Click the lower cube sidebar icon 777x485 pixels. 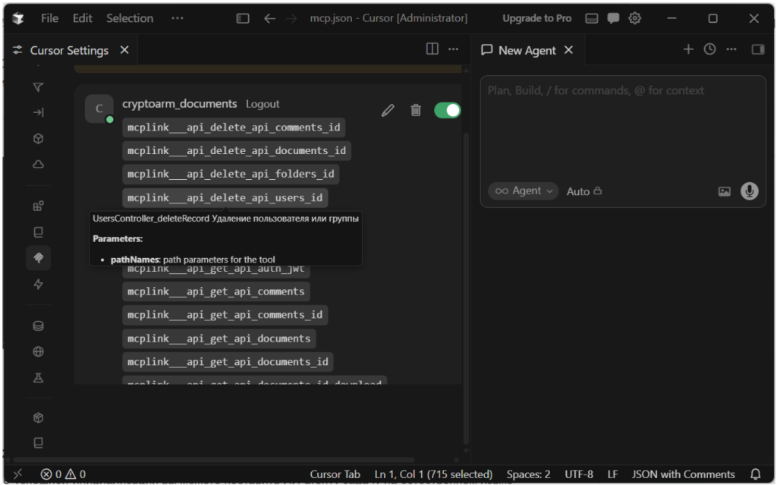coord(38,417)
